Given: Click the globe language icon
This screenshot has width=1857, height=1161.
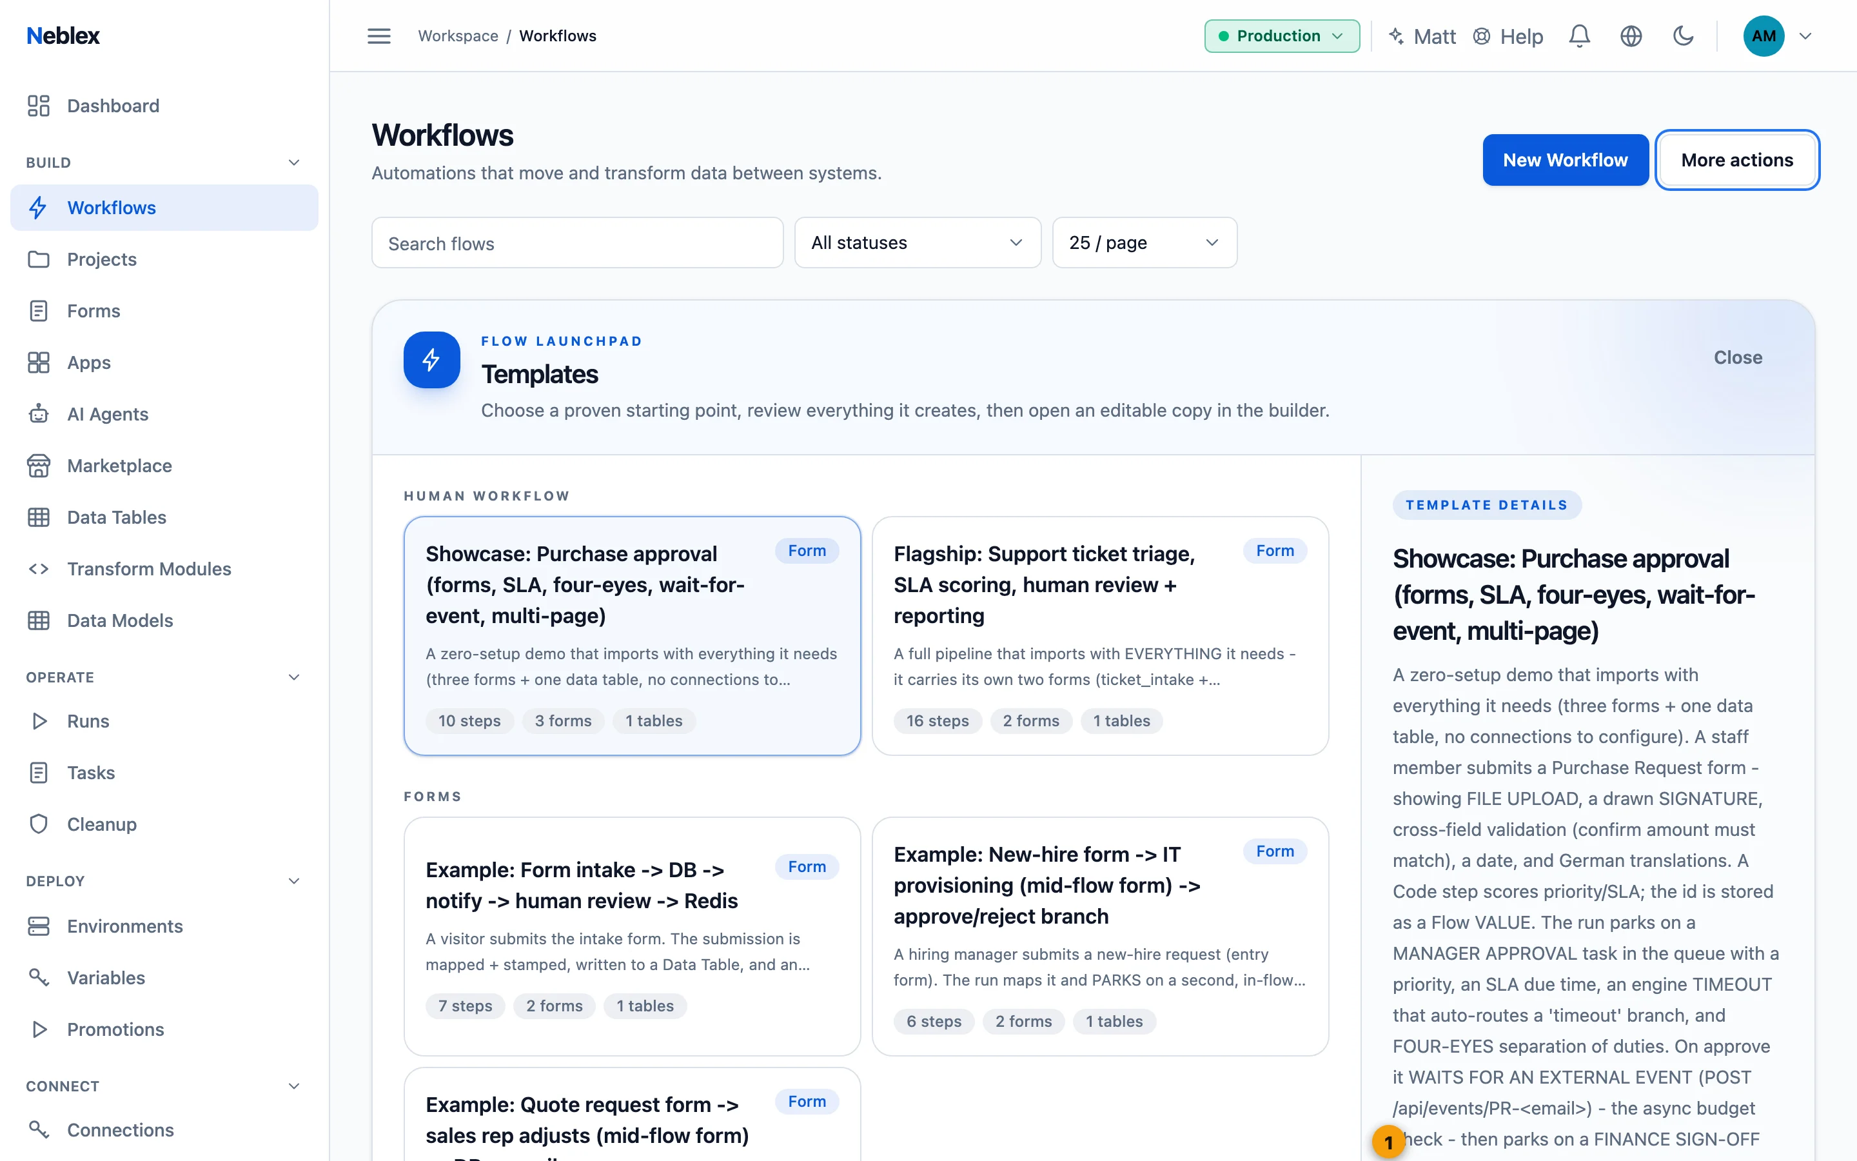Looking at the screenshot, I should [1631, 36].
